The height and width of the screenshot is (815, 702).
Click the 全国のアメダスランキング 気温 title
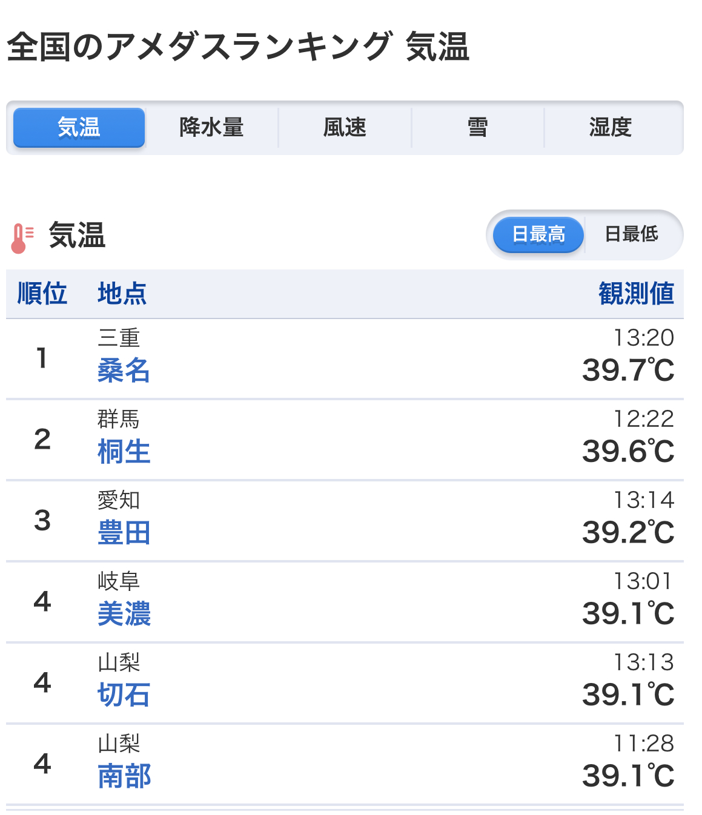tap(238, 47)
